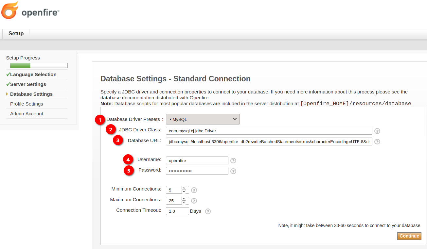Click the Continue button
The image size is (427, 249).
pyautogui.click(x=409, y=236)
